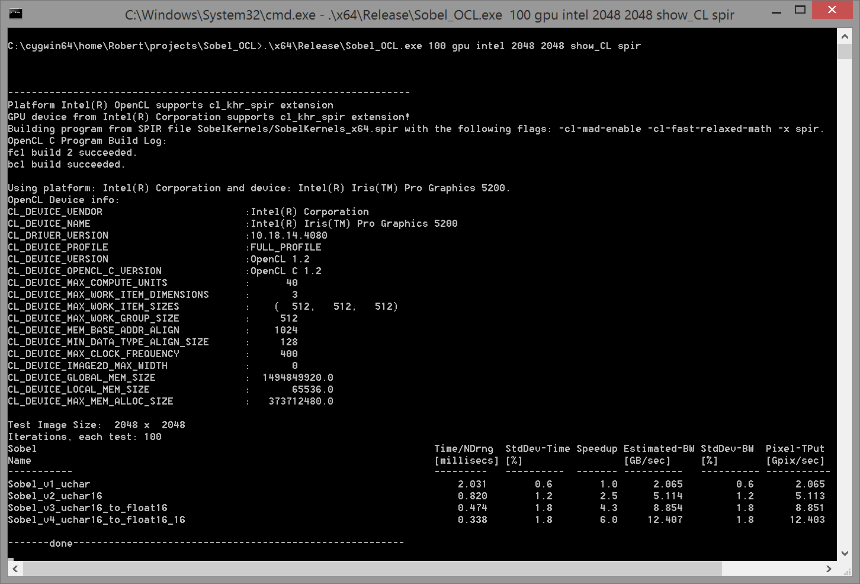
Task: Click the Speedup column header
Action: pos(596,448)
